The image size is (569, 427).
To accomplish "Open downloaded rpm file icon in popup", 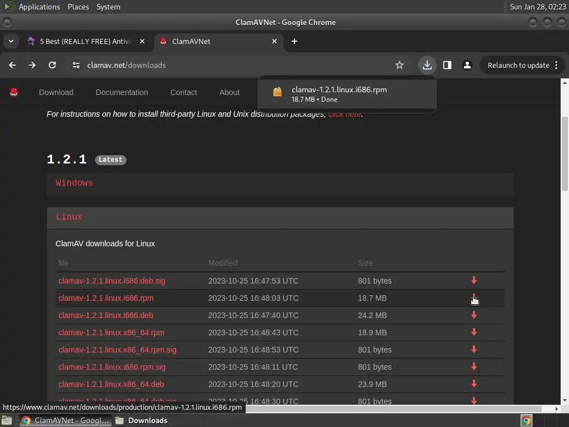I will 277,92.
